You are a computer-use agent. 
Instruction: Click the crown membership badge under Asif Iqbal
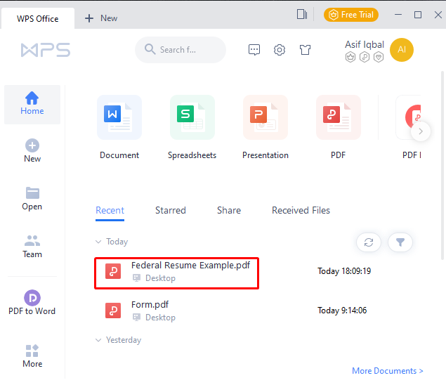(x=350, y=57)
